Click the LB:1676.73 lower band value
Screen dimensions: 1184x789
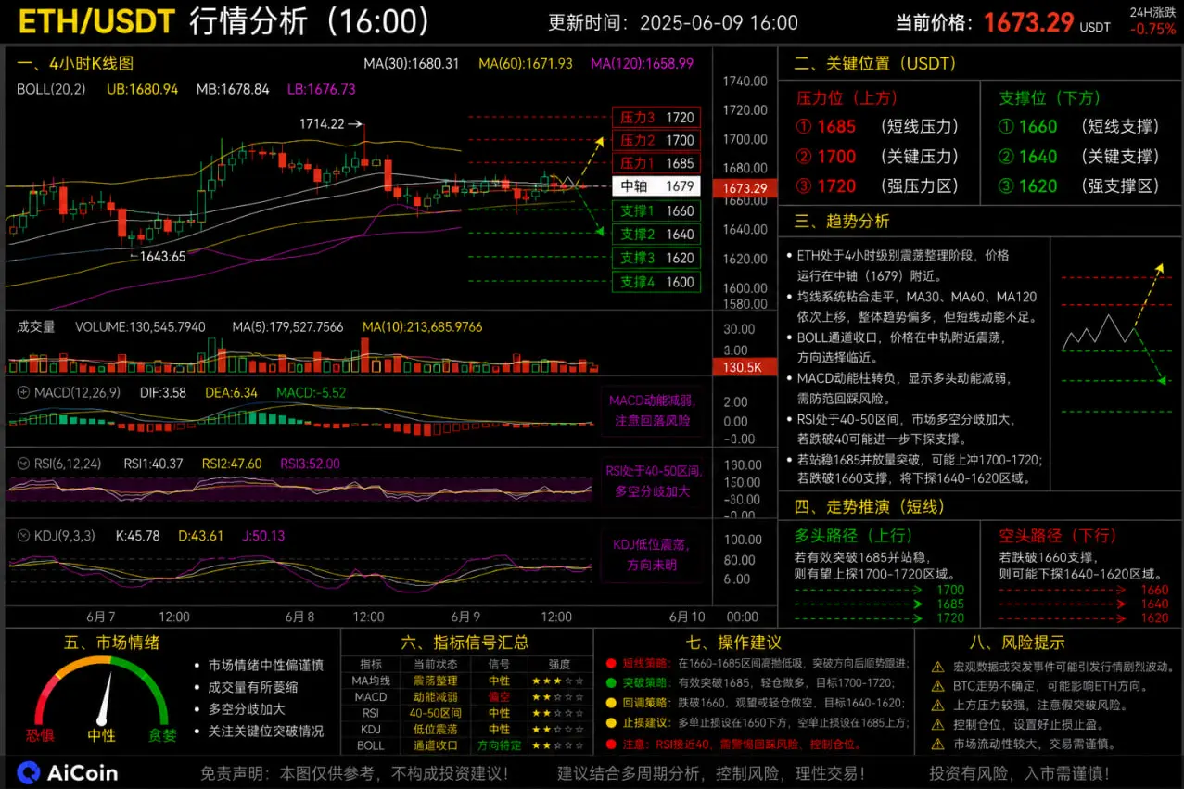click(x=322, y=90)
